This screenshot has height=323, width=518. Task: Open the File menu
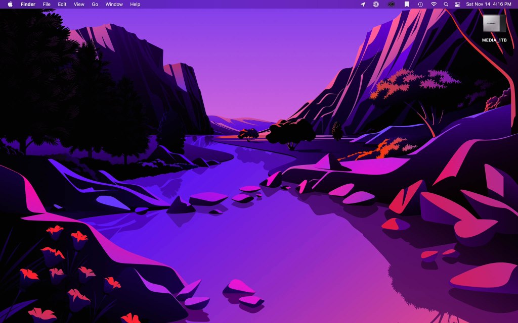47,4
